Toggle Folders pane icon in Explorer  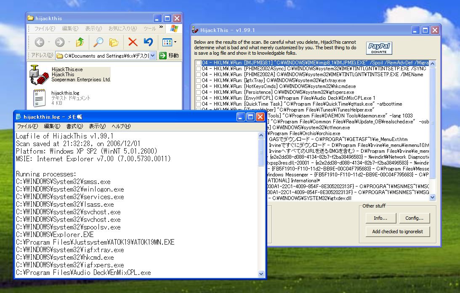pyautogui.click(x=114, y=42)
